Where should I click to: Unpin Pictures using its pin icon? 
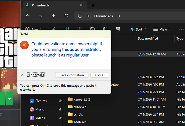point(60,101)
